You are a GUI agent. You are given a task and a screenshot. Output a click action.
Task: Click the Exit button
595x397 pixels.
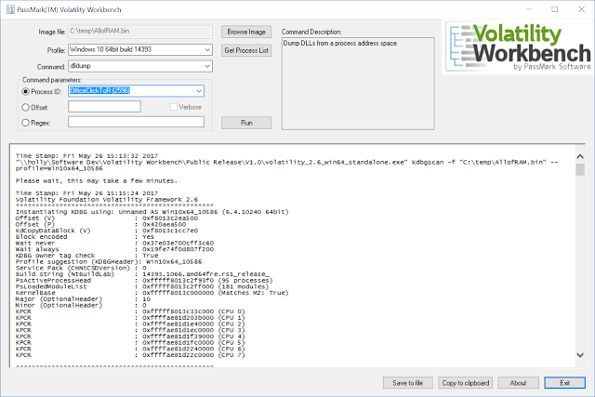[564, 383]
